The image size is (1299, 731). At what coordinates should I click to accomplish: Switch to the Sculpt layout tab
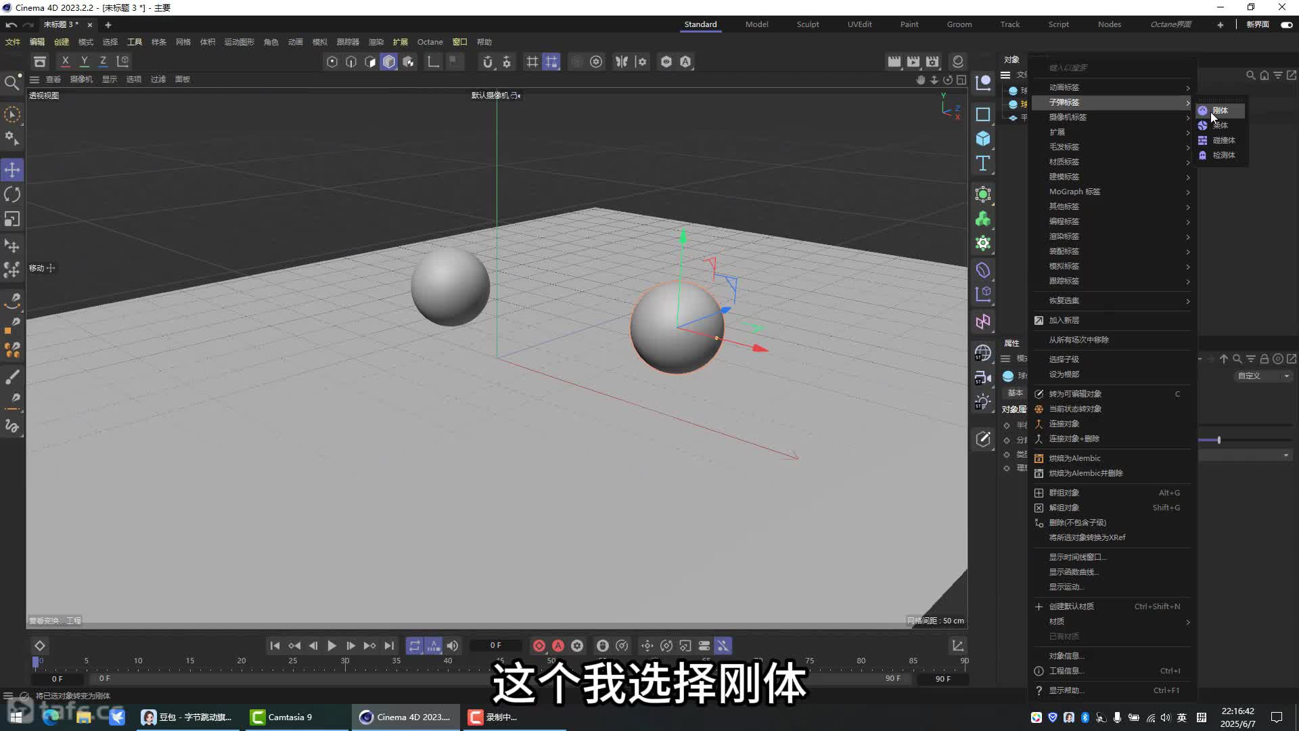point(807,24)
